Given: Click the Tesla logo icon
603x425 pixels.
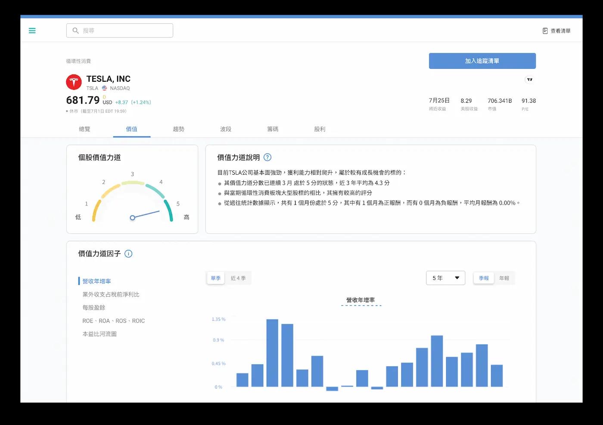Looking at the screenshot, I should tap(74, 82).
